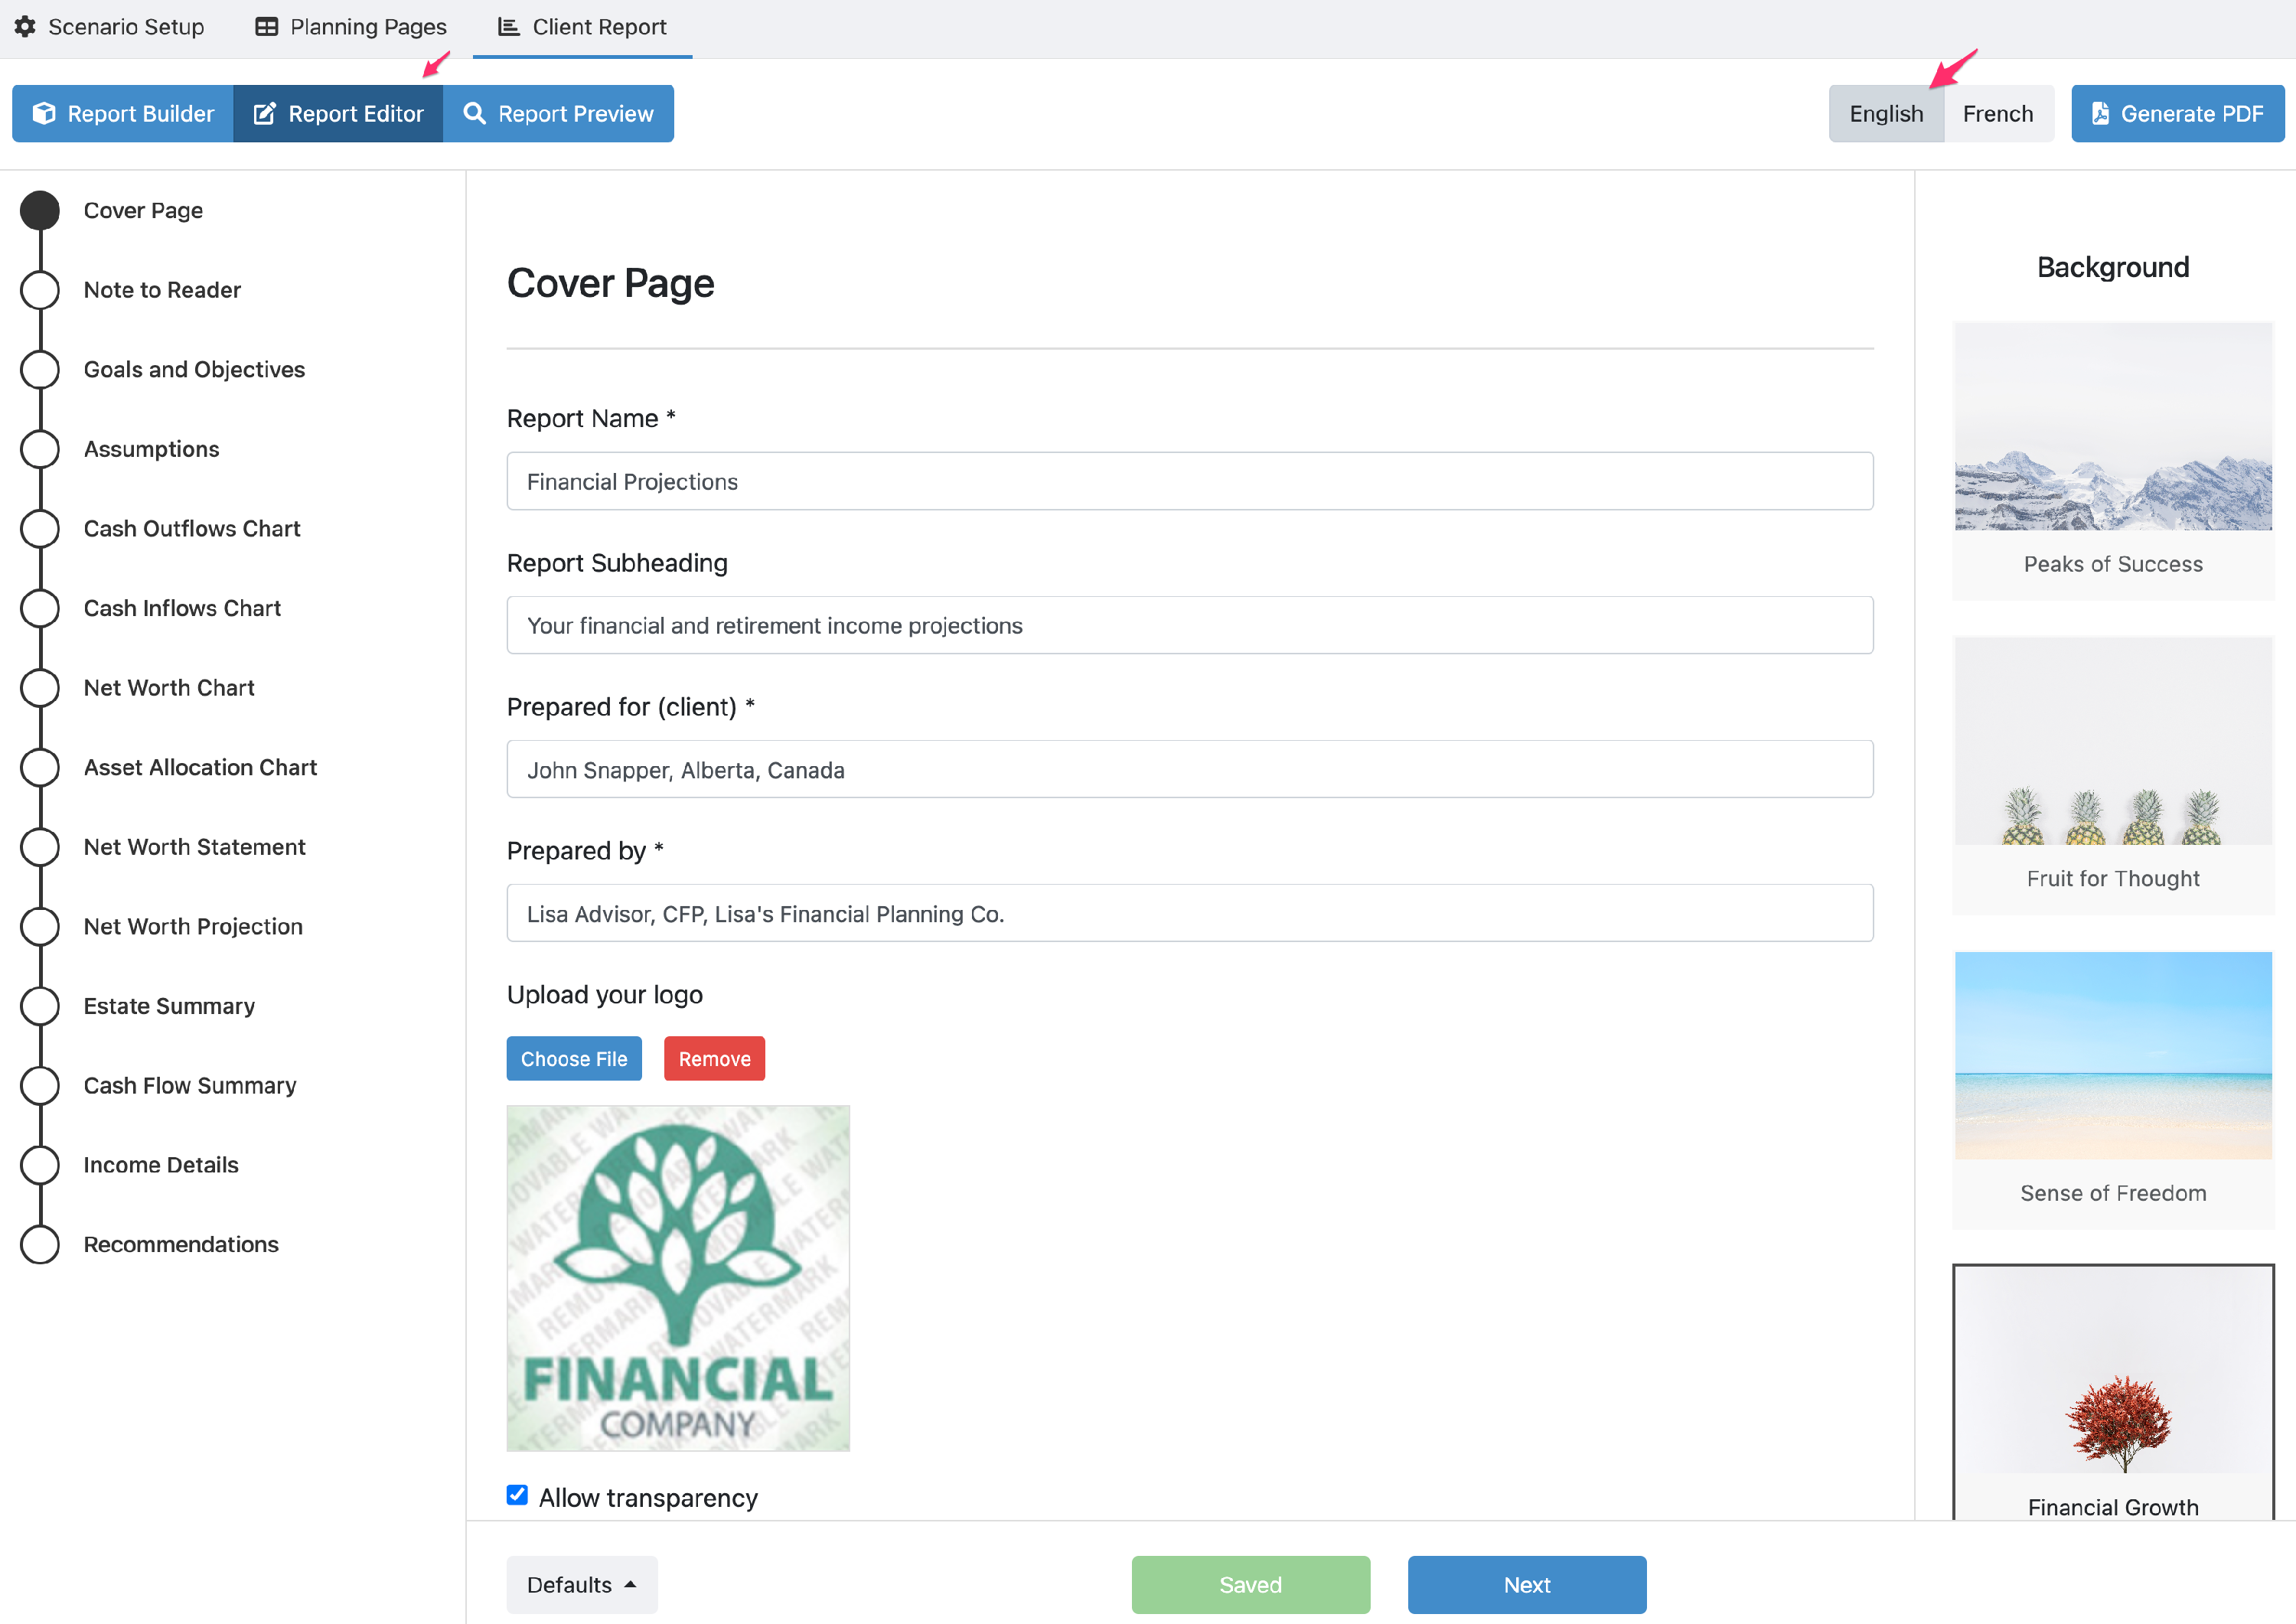Click the Scenario Setup gear icon
Viewport: 2296px width, 1624px height.
pyautogui.click(x=25, y=27)
